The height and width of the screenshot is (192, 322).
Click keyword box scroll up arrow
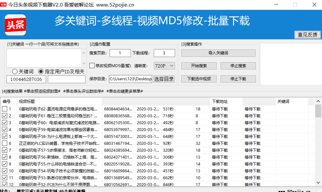pos(84,53)
